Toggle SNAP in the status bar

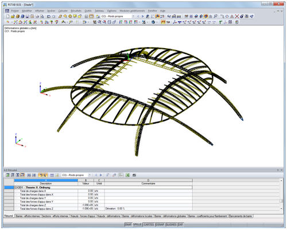(x=128, y=224)
